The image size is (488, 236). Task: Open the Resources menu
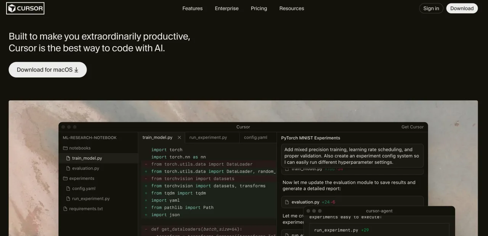[x=292, y=8]
